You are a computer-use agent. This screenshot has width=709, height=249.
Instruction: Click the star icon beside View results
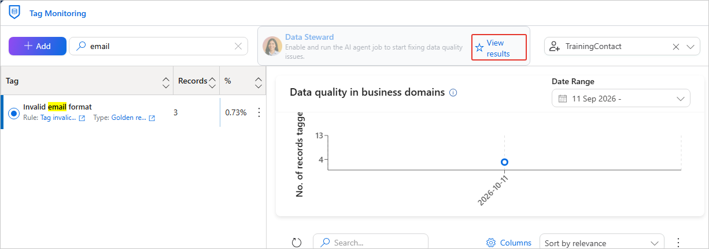[479, 48]
